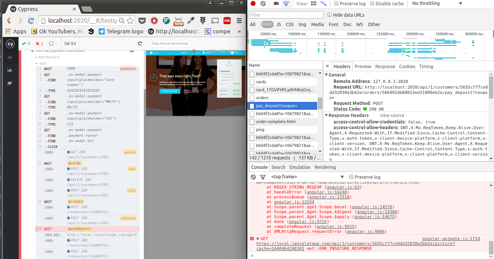The image size is (494, 259).
Task: Switch to the Response tab
Action: (x=385, y=66)
